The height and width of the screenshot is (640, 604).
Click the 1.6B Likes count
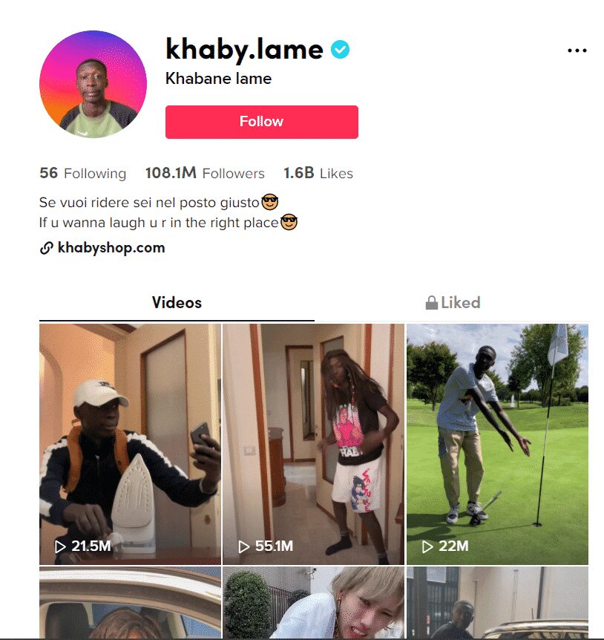[x=318, y=174]
